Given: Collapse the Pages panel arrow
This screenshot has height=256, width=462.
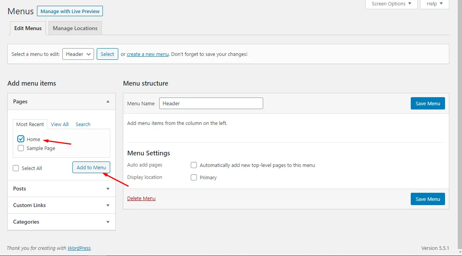Looking at the screenshot, I should coord(108,101).
